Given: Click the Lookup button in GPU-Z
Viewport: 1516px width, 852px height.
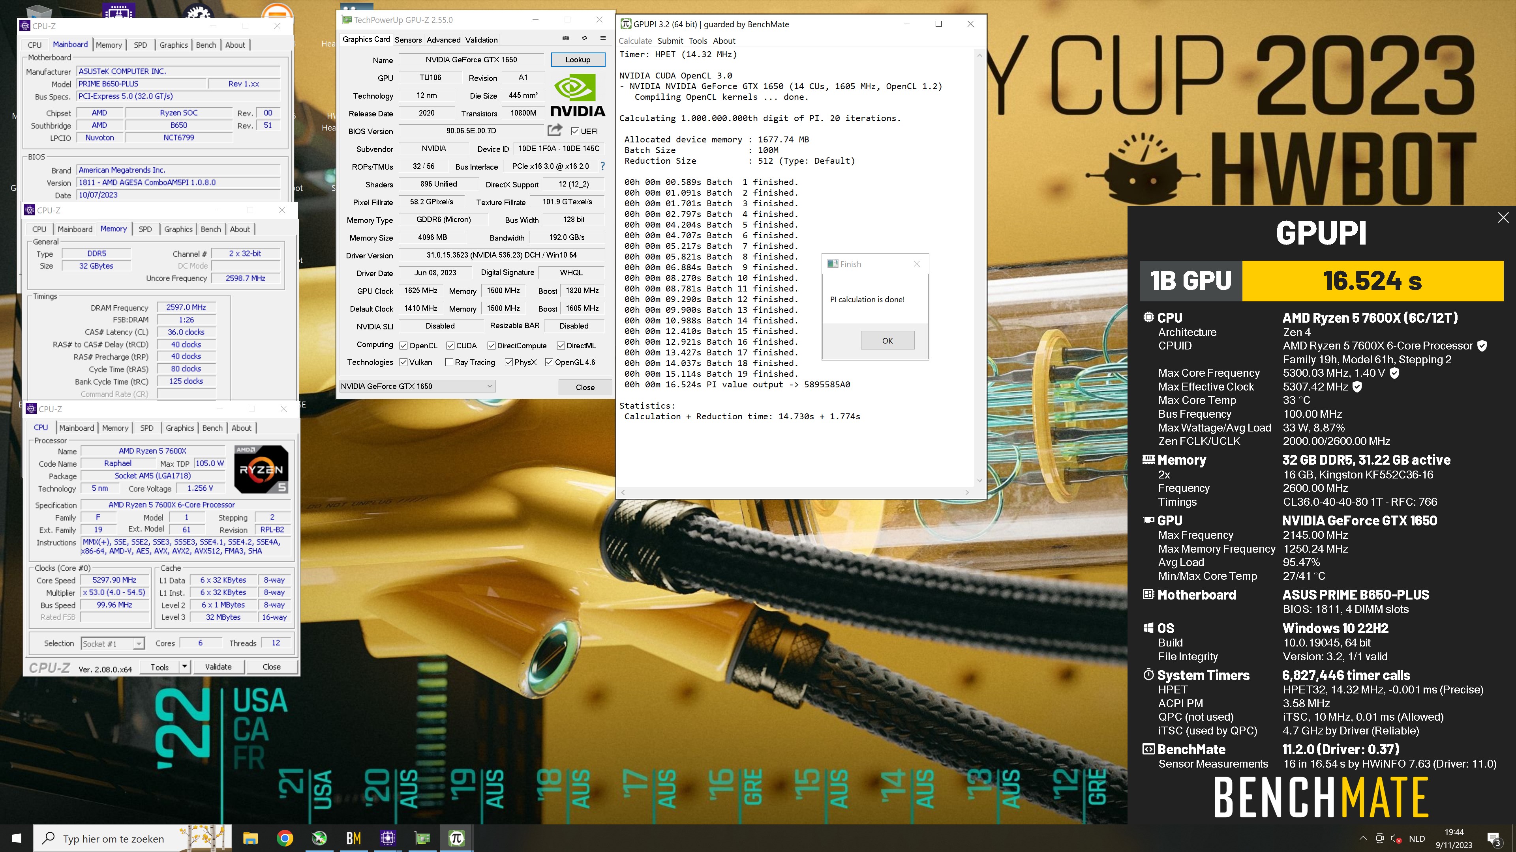Looking at the screenshot, I should tap(577, 60).
